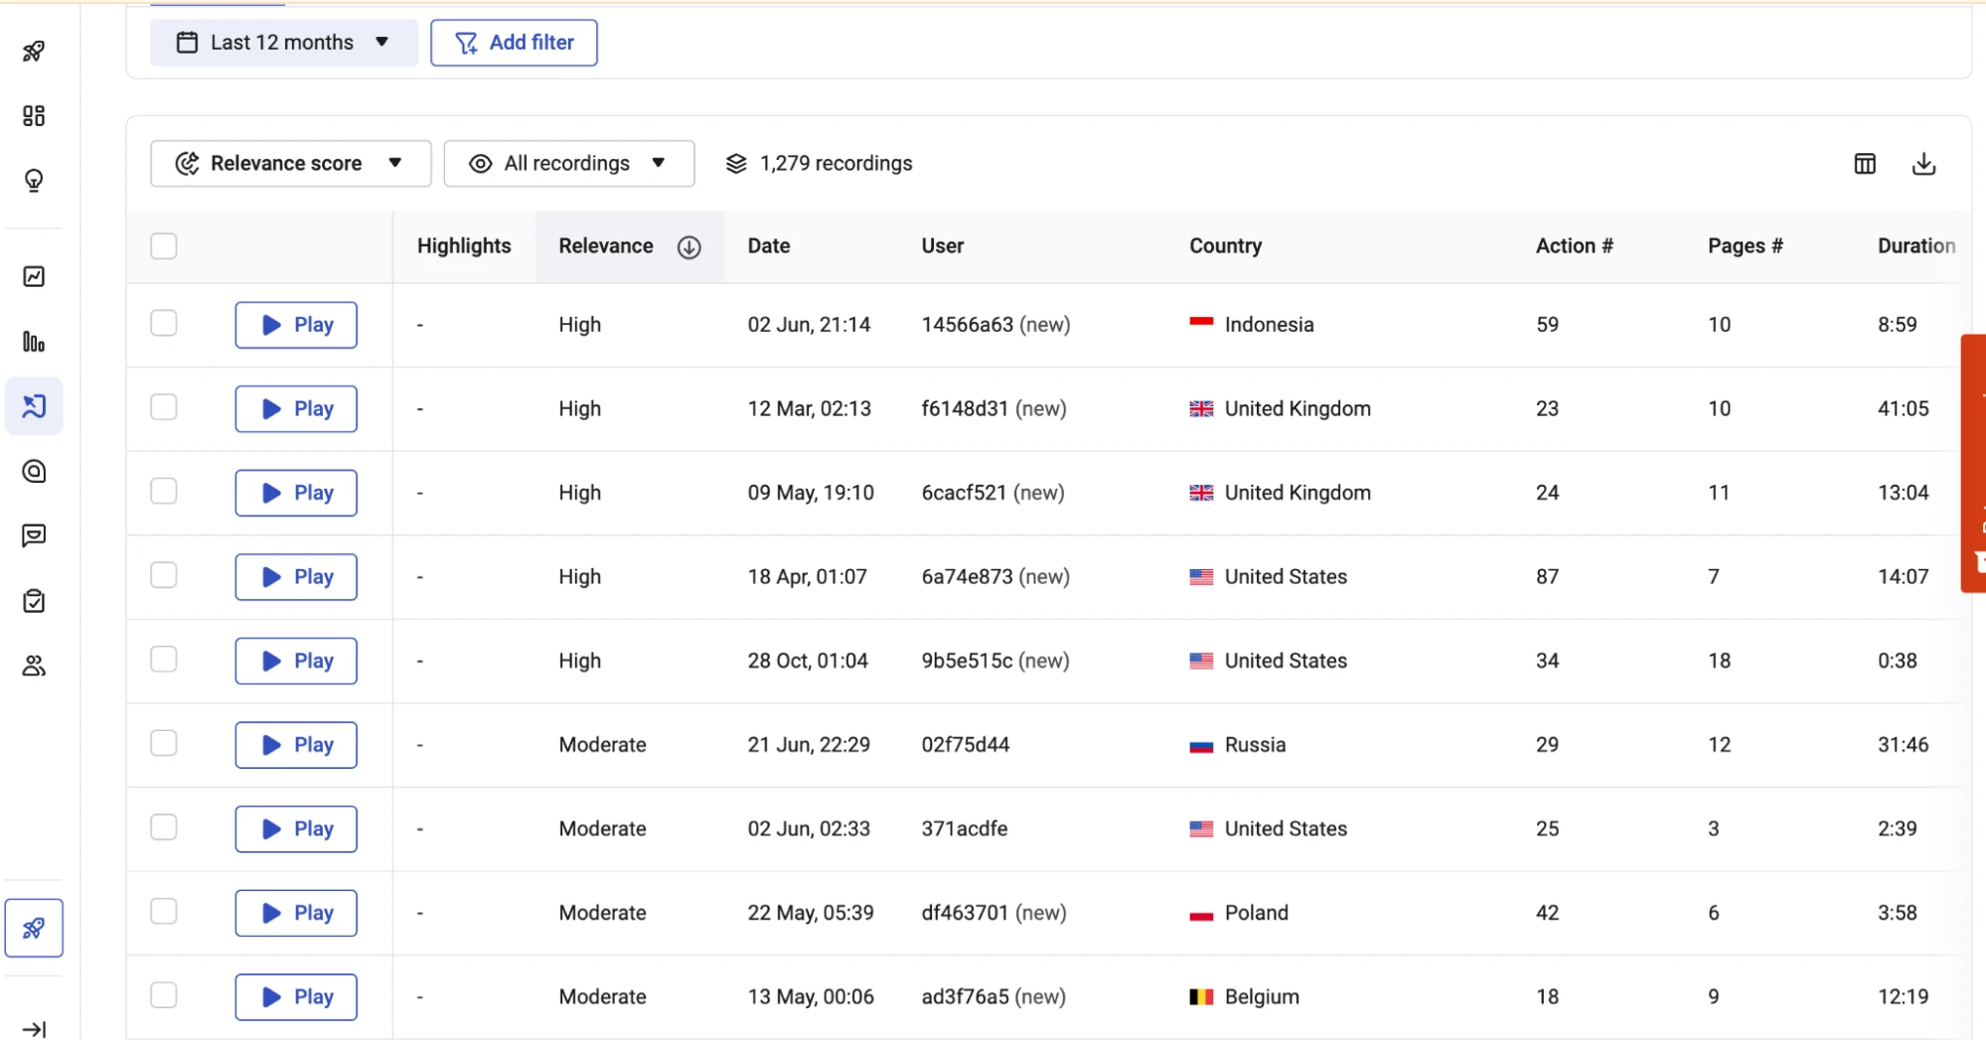Open the bar chart icon in sidebar
The height and width of the screenshot is (1041, 1986).
(x=34, y=342)
